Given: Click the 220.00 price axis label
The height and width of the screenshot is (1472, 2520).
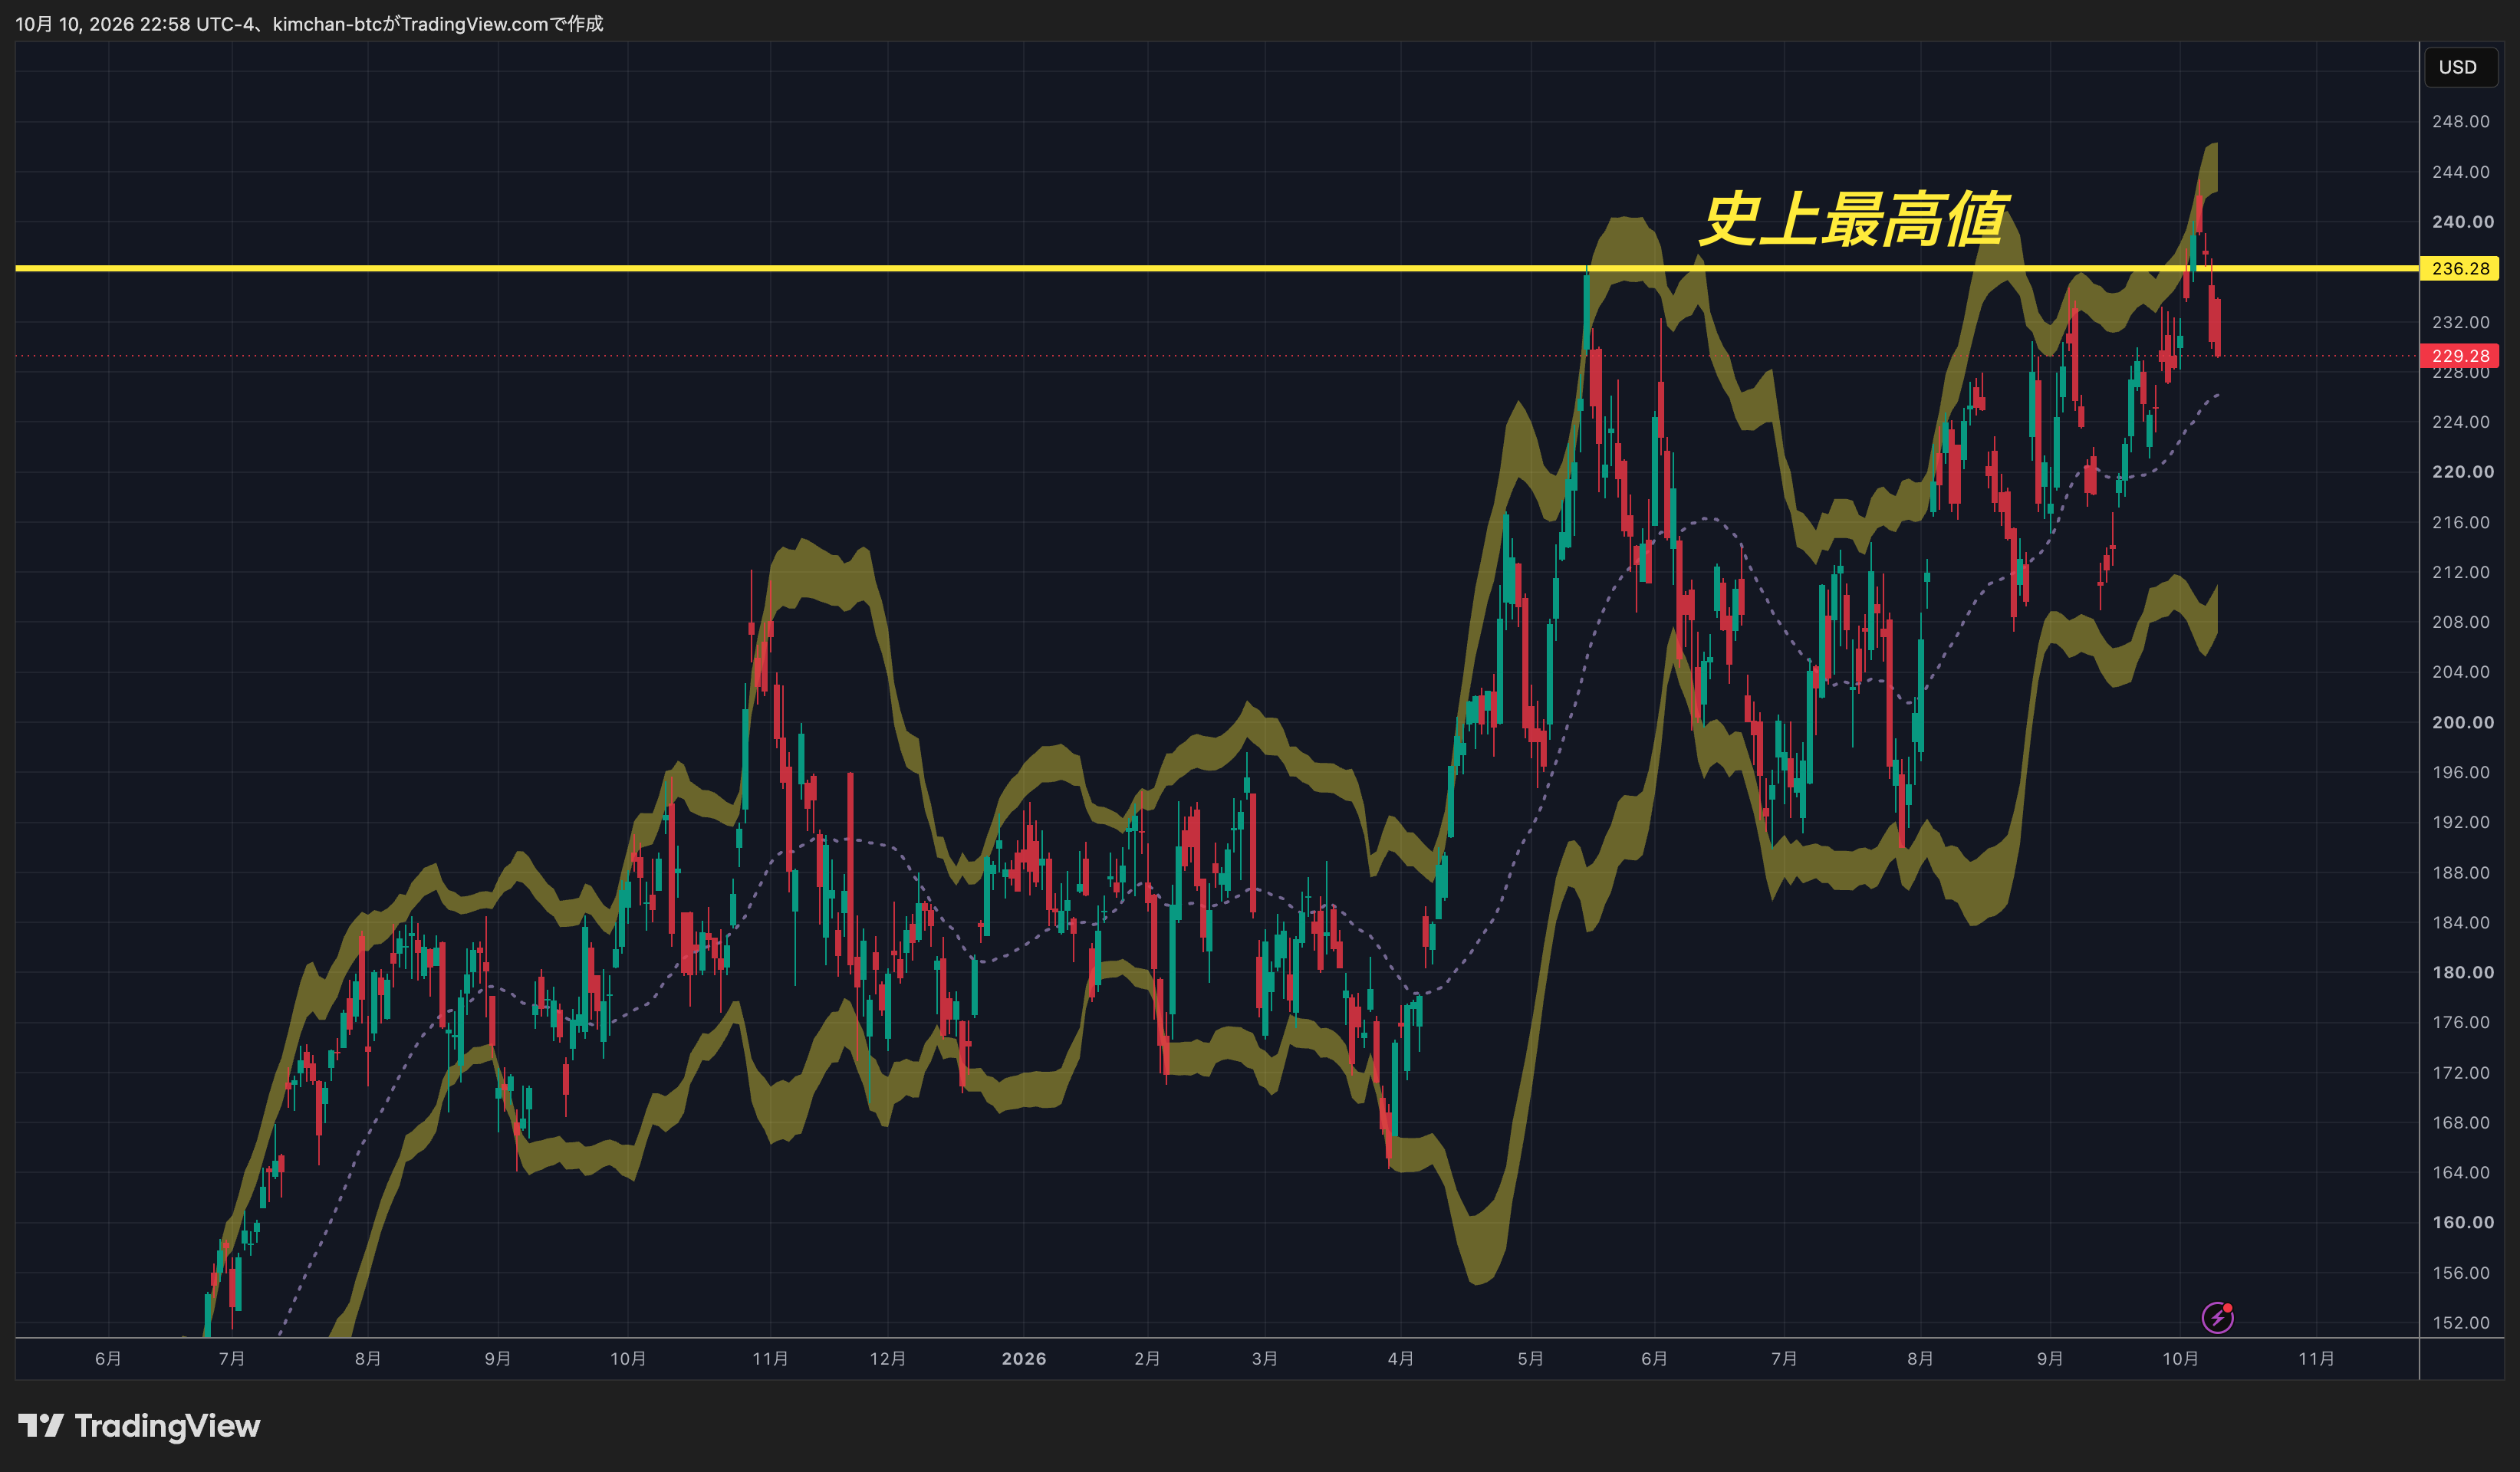Looking at the screenshot, I should pyautogui.click(x=2462, y=472).
